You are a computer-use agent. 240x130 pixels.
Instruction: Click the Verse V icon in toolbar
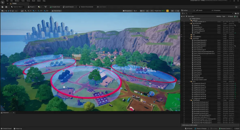[x=46, y=7]
